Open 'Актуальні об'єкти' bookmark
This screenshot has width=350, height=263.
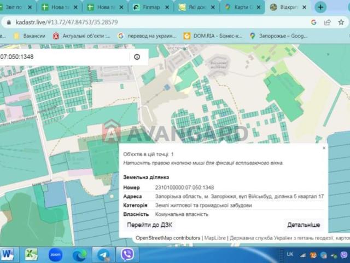click(x=81, y=36)
